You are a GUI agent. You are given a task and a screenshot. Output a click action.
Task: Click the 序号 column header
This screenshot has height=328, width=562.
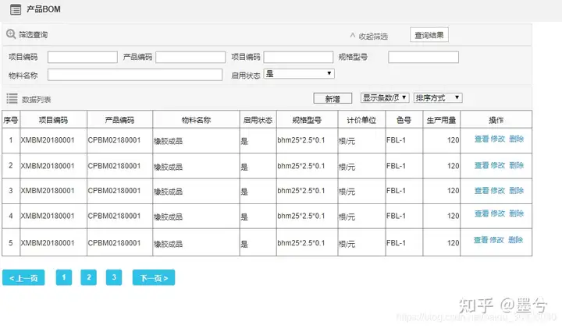coord(11,120)
